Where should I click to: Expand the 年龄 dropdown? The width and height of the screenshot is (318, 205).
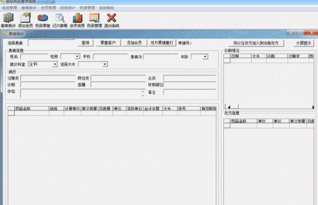tap(205, 56)
